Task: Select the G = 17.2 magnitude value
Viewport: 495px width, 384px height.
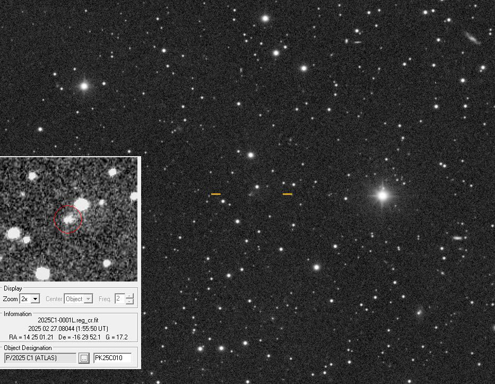Action: (x=117, y=337)
